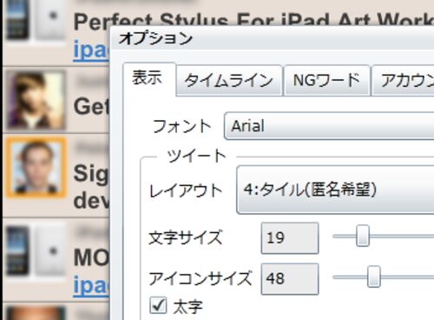The image size is (434, 320).
Task: Click the アイコンサイズ value field 48
Action: [290, 279]
